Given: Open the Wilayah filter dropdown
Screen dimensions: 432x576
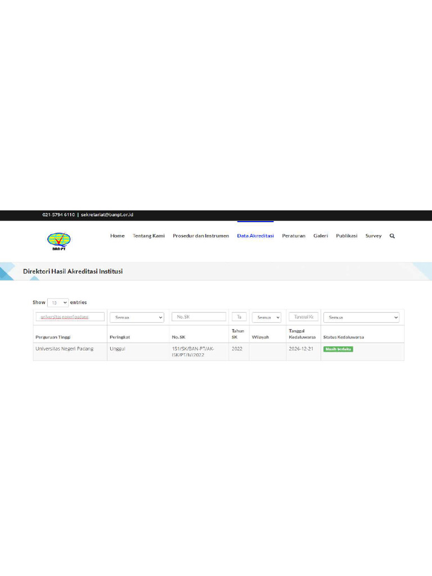Looking at the screenshot, I should (266, 317).
